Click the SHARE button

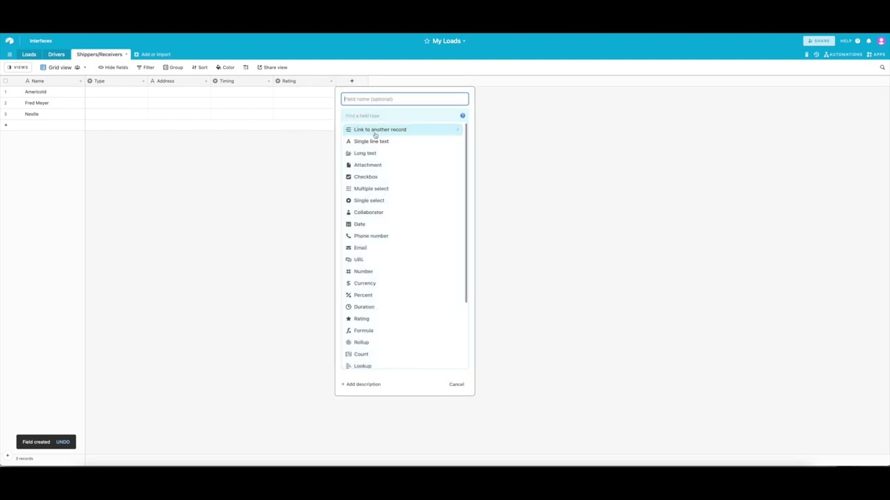point(818,41)
